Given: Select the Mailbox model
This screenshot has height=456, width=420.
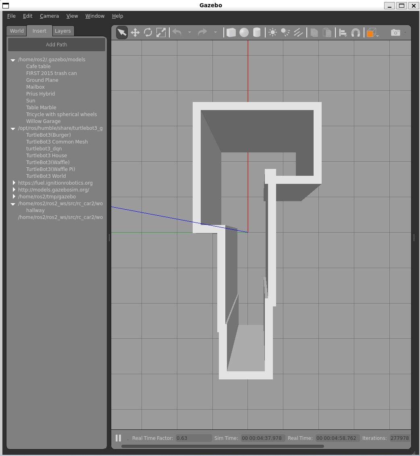Looking at the screenshot, I should click(35, 87).
